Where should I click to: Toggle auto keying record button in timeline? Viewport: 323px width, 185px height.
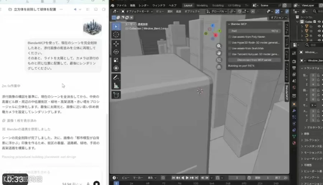click(x=163, y=177)
